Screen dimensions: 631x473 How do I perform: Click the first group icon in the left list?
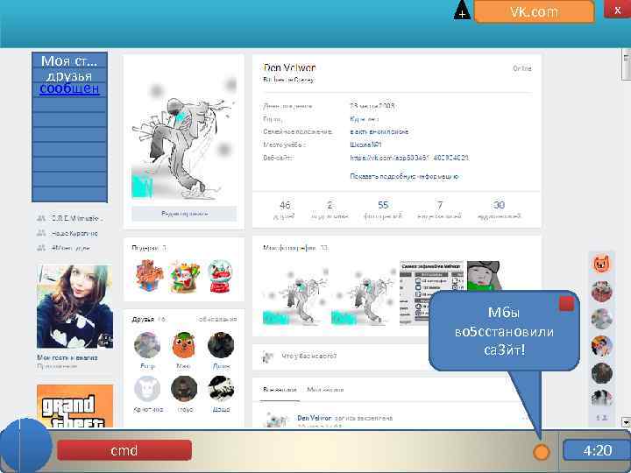pyautogui.click(x=41, y=218)
